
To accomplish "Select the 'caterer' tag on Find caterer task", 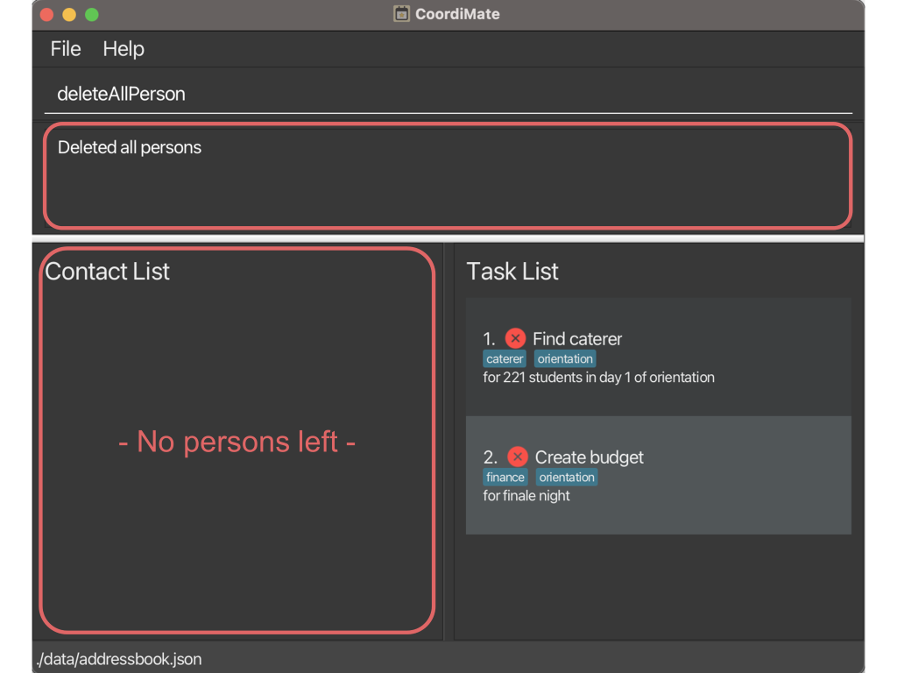I will 505,359.
